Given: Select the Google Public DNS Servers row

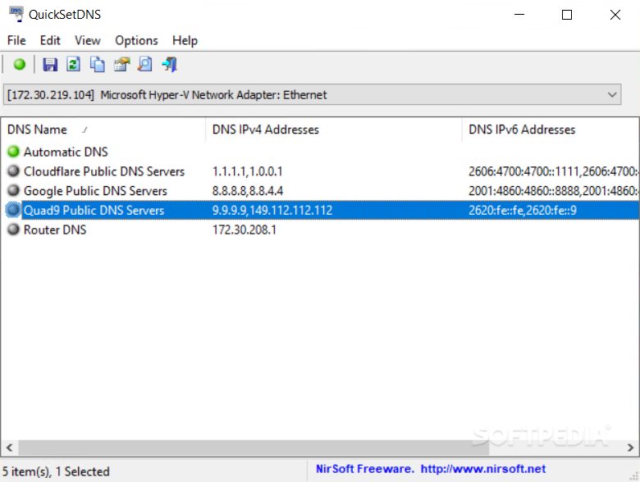Looking at the screenshot, I should 320,191.
